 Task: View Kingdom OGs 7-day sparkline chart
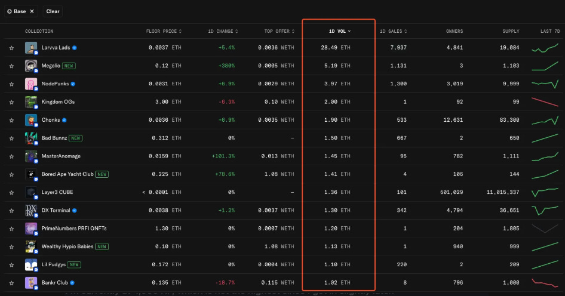(x=545, y=102)
